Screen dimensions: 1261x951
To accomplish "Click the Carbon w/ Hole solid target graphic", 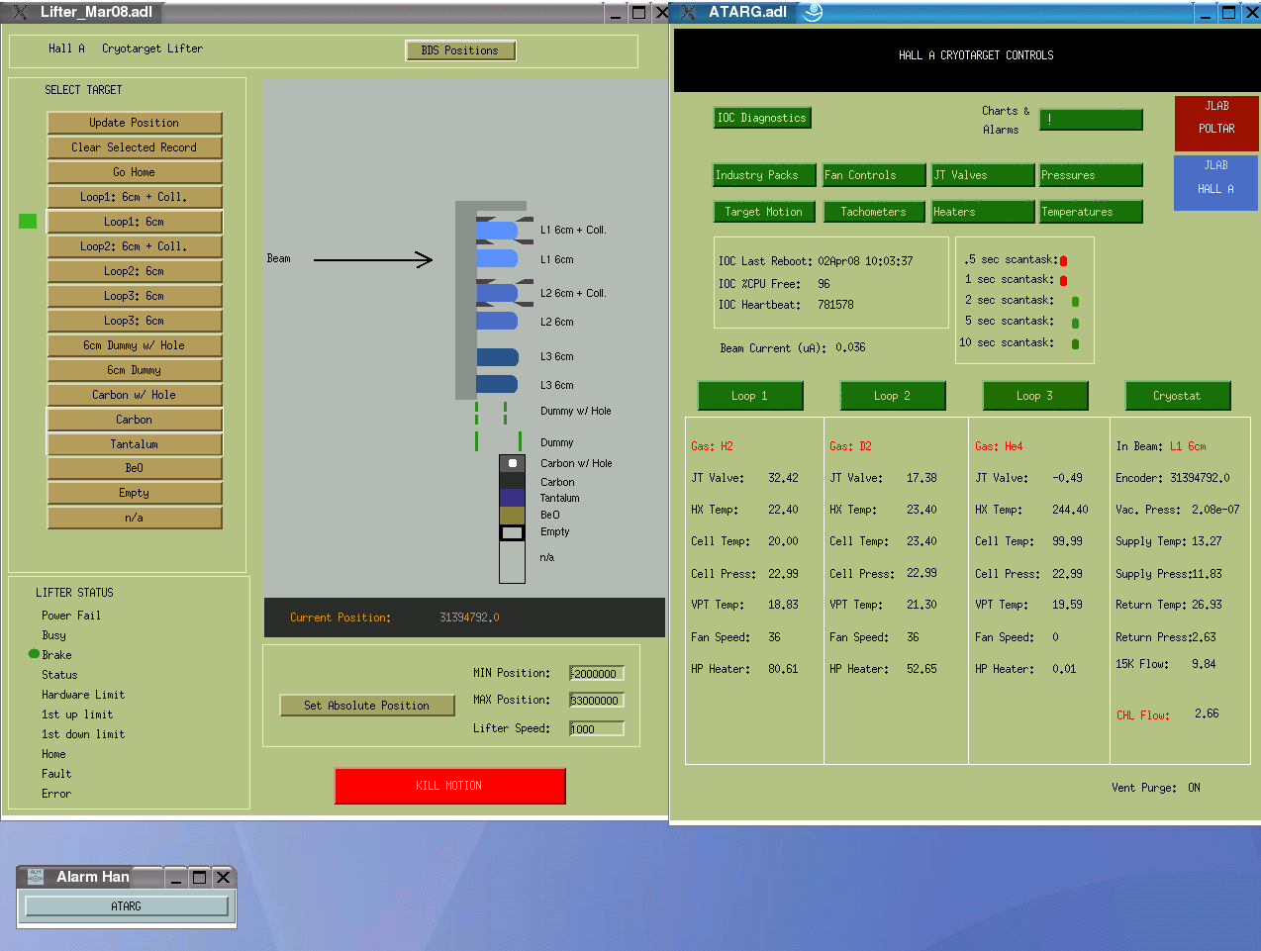I will point(512,463).
